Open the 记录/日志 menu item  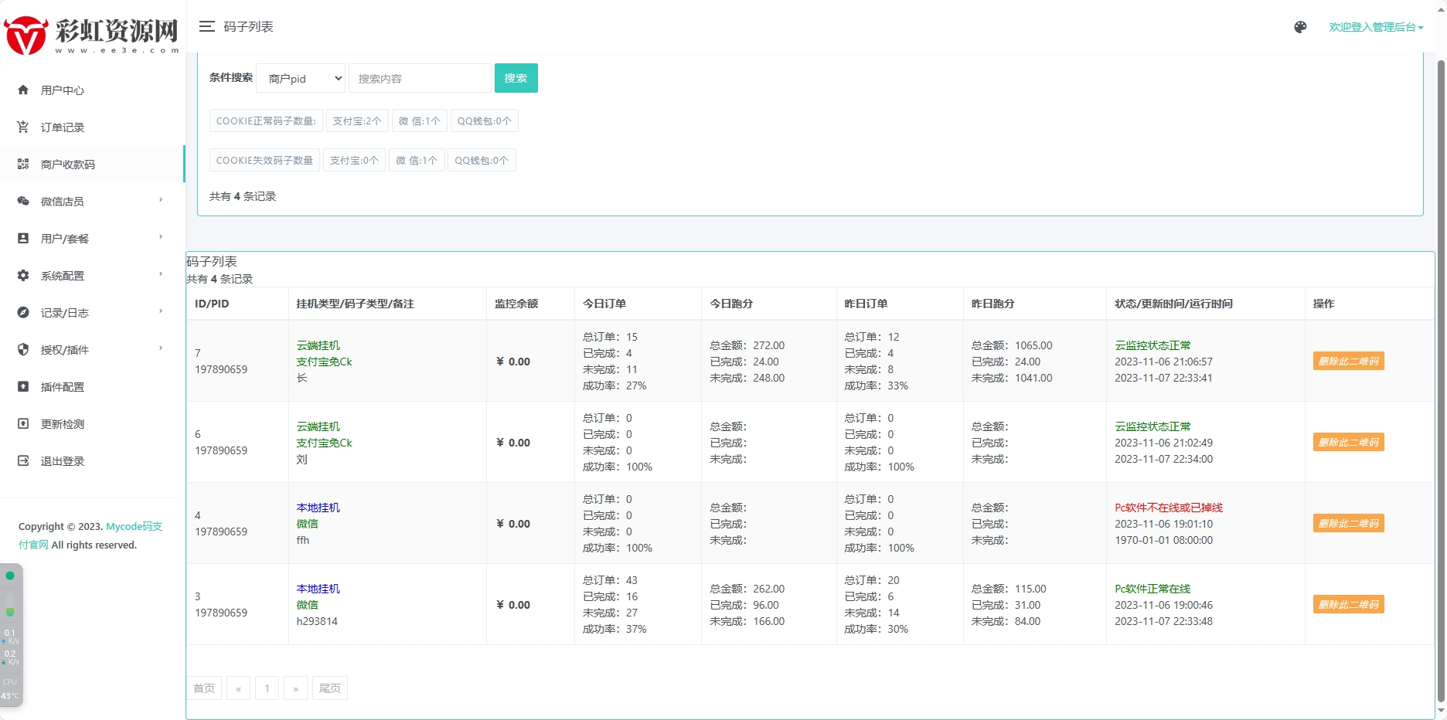(91, 313)
